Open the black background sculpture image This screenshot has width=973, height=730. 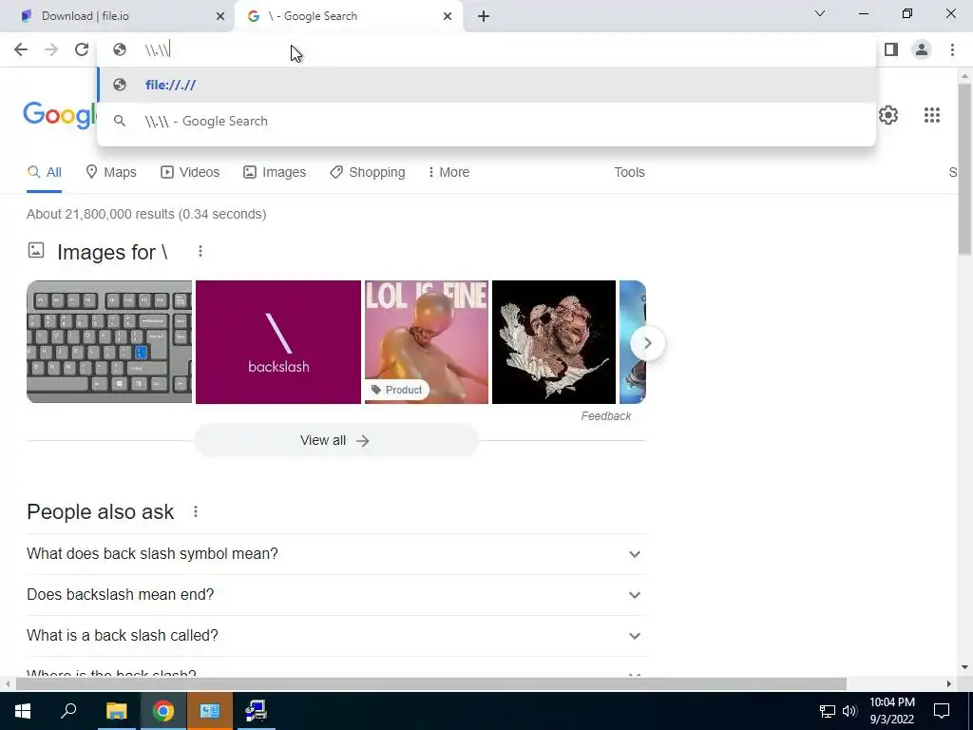click(x=554, y=342)
